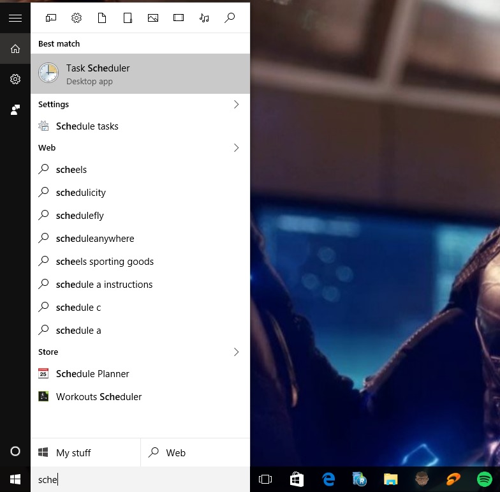
Task: Filter search results by Videos
Action: click(179, 18)
